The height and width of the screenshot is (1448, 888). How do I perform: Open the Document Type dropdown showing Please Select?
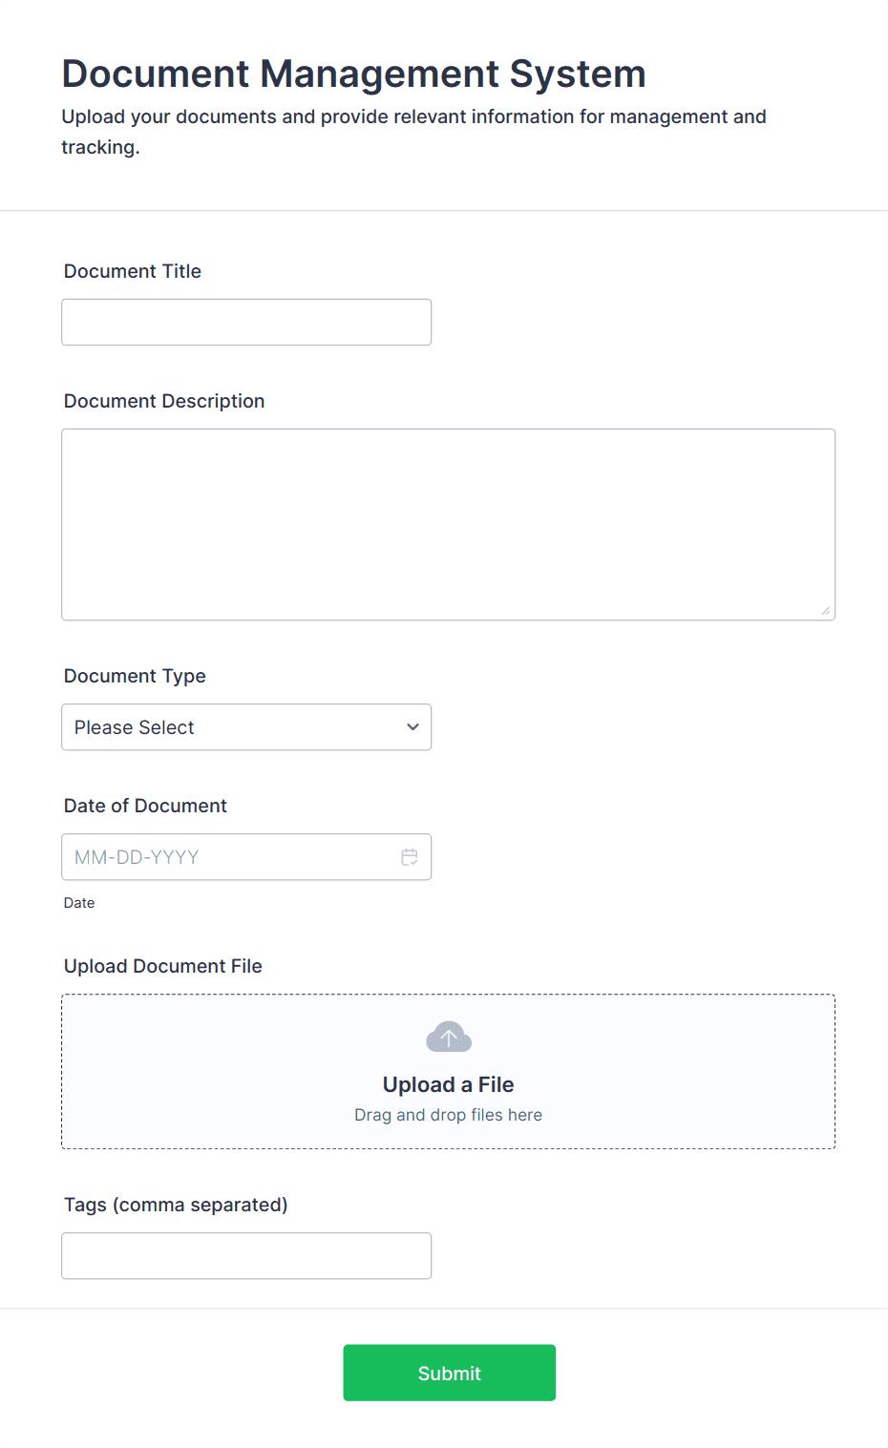(246, 726)
